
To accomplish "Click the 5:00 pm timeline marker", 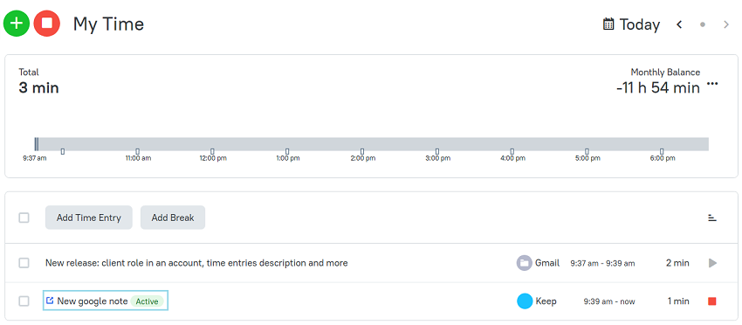I will (587, 152).
